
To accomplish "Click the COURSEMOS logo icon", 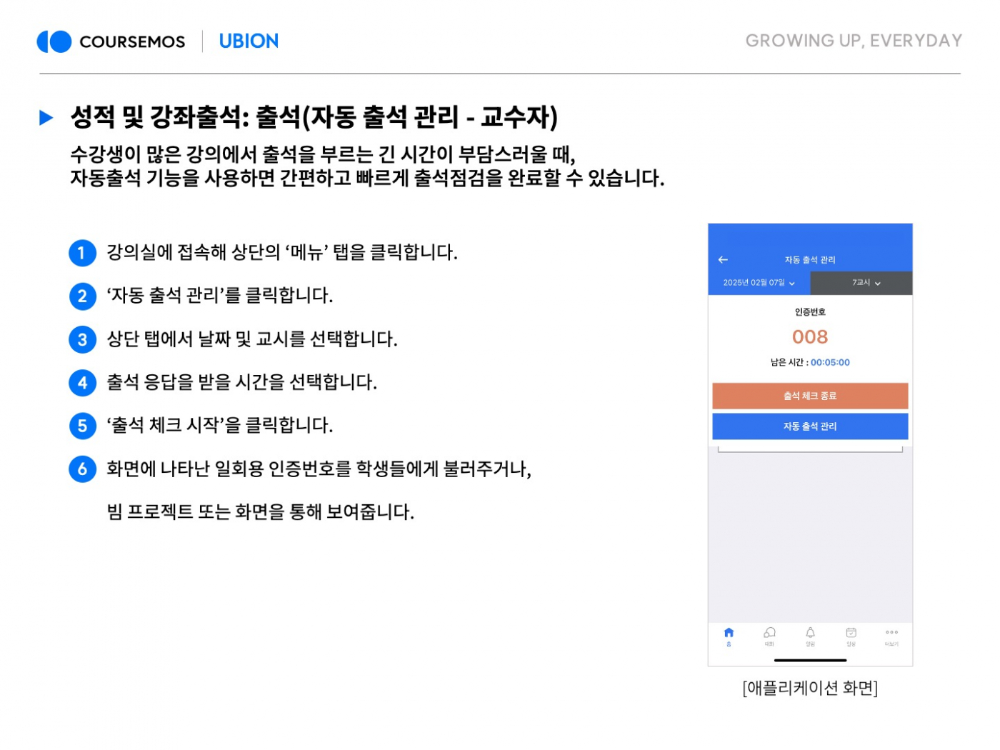I will click(54, 41).
